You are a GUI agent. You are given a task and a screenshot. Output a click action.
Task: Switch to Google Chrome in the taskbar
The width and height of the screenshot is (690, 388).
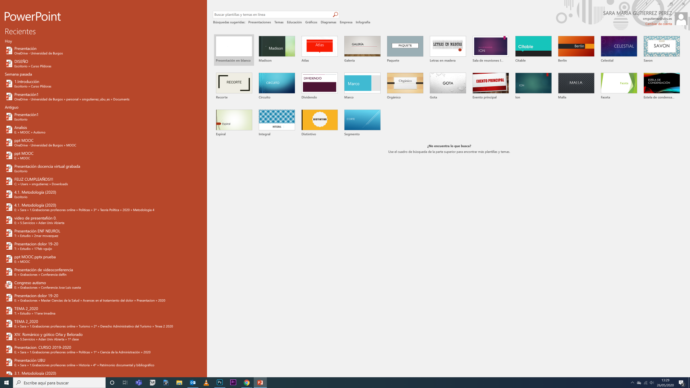247,383
